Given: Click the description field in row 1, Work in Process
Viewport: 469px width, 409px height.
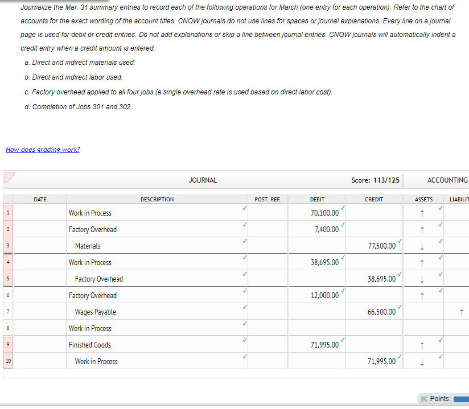Looking at the screenshot, I should tap(157, 213).
